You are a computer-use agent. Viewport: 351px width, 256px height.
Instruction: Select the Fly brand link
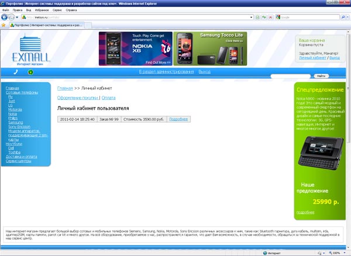point(11,97)
